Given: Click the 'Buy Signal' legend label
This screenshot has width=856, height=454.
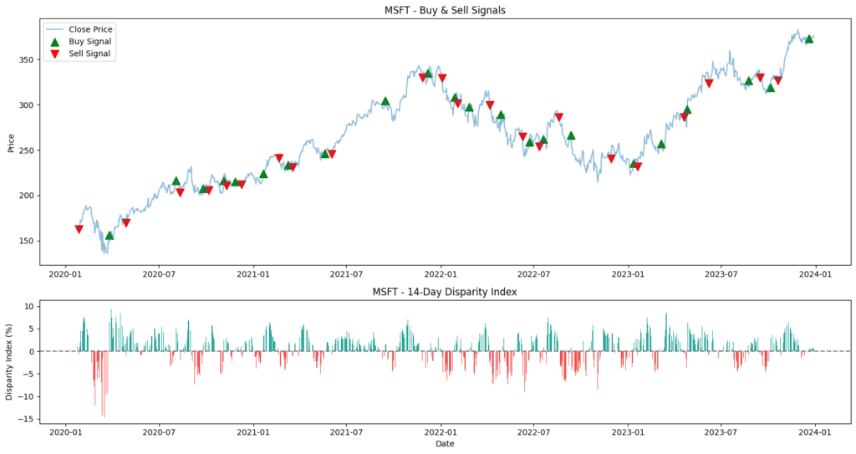Looking at the screenshot, I should click(90, 42).
